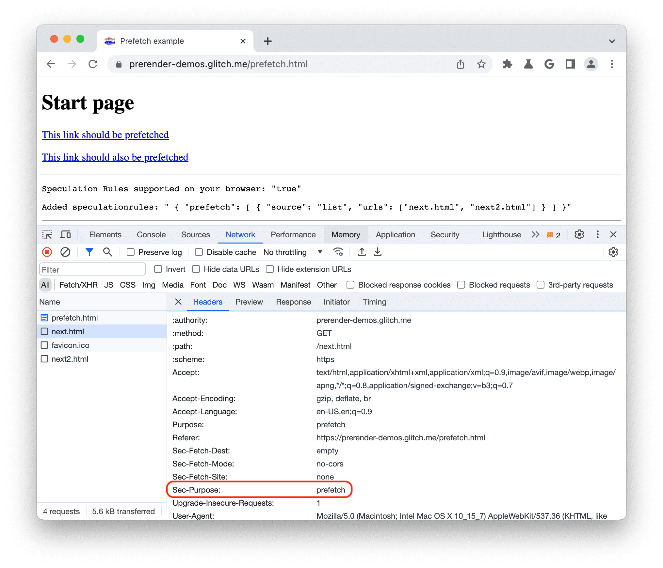The image size is (663, 568).
Task: Select the Headers tab for next.html
Action: [206, 302]
